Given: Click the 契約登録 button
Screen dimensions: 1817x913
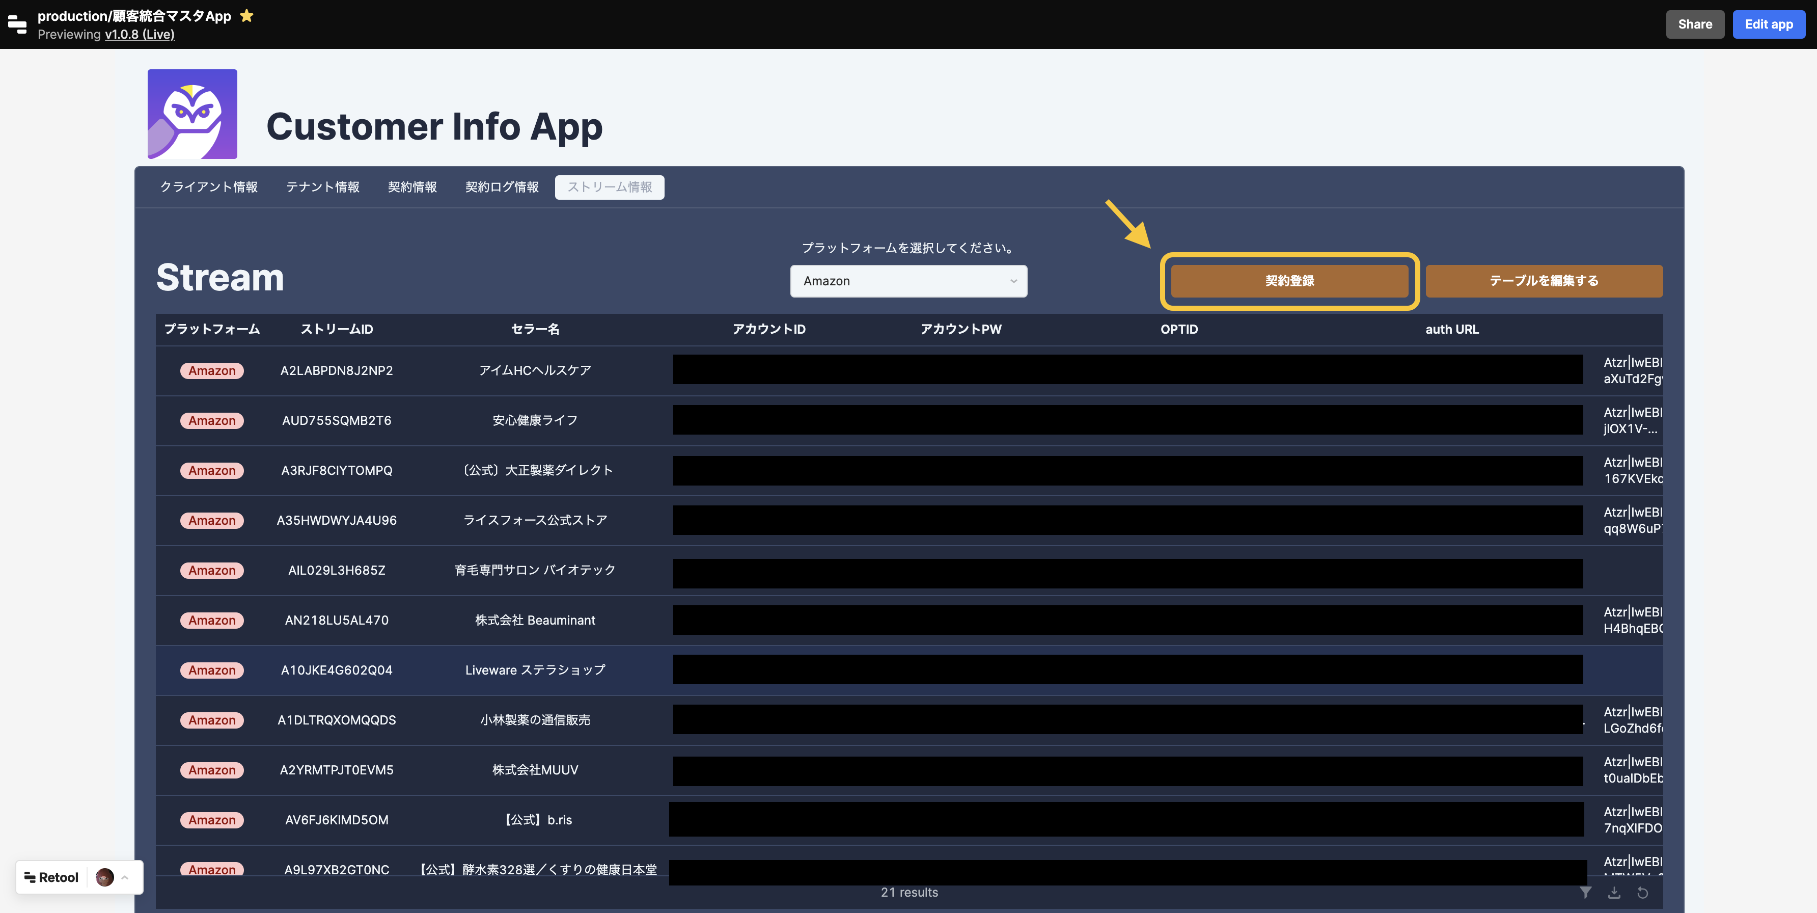Looking at the screenshot, I should [1289, 281].
